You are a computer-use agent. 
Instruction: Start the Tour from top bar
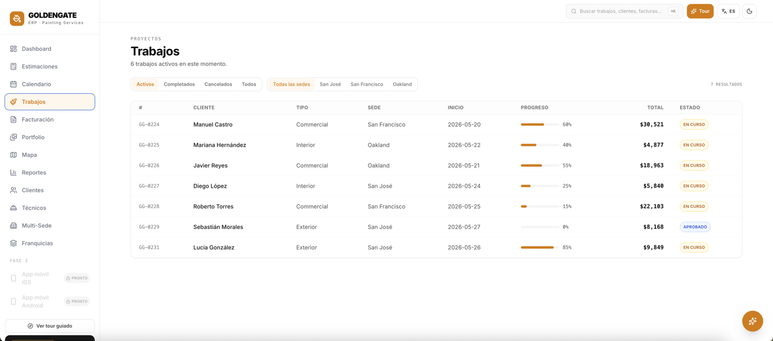click(700, 11)
